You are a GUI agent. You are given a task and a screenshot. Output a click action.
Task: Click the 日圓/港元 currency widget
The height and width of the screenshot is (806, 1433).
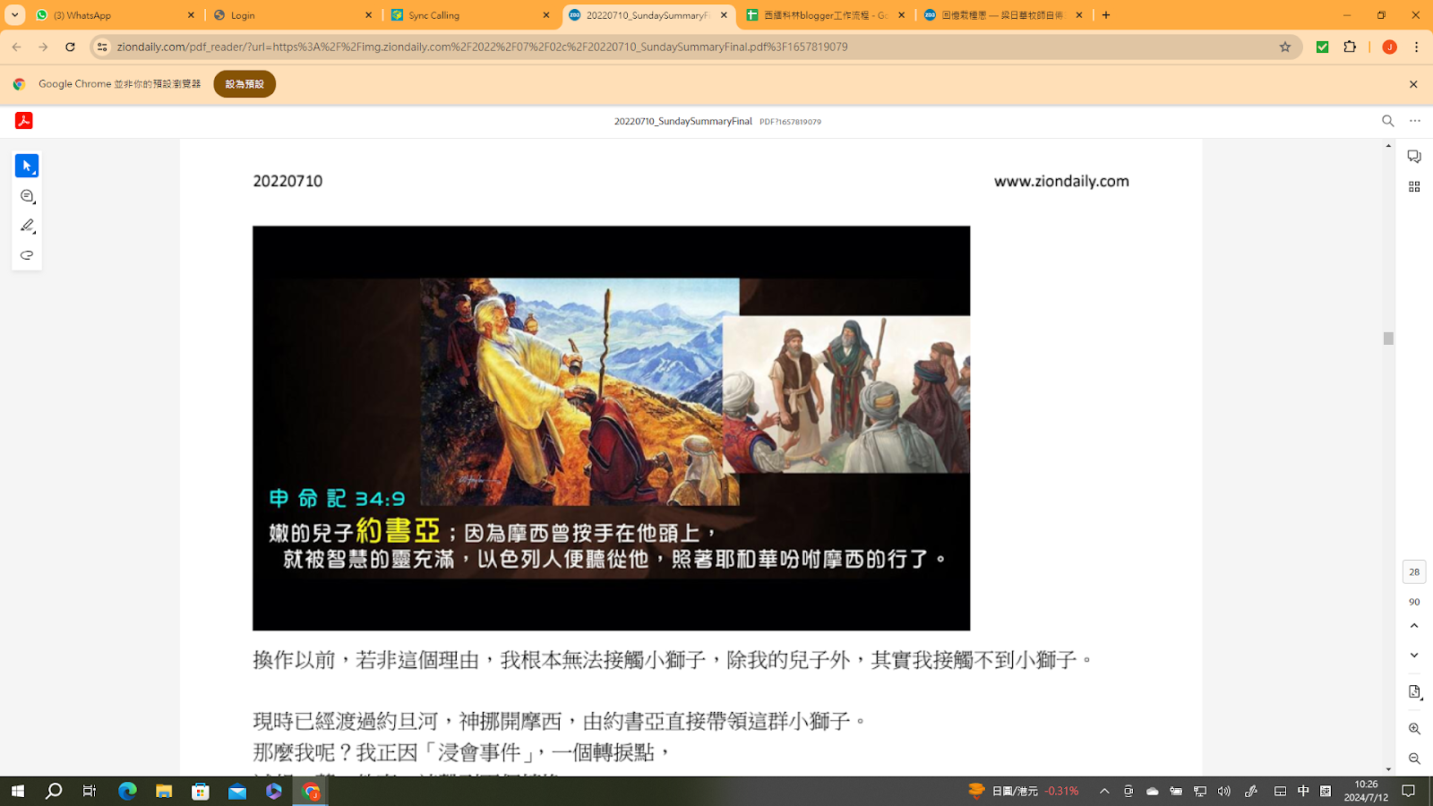coord(1023,791)
